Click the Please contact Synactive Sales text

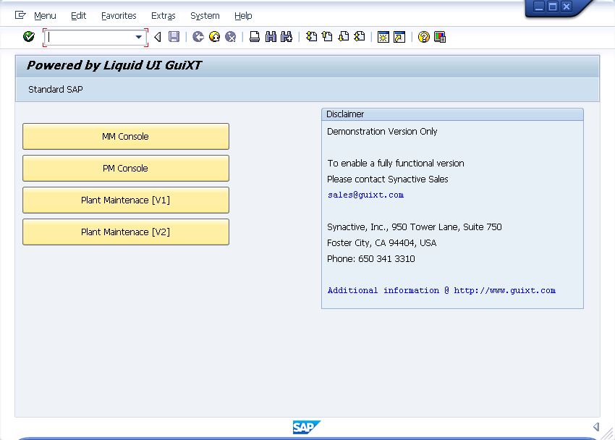coord(388,179)
